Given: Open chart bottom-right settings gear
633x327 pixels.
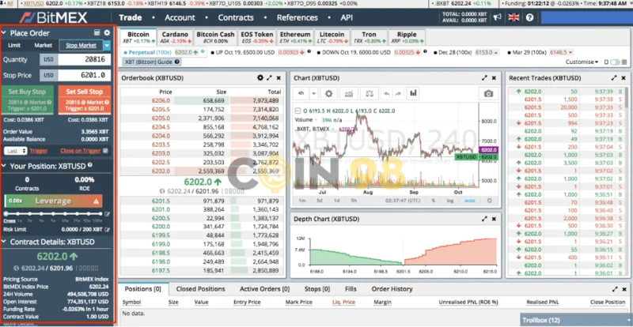Looking at the screenshot, I should pos(490,201).
